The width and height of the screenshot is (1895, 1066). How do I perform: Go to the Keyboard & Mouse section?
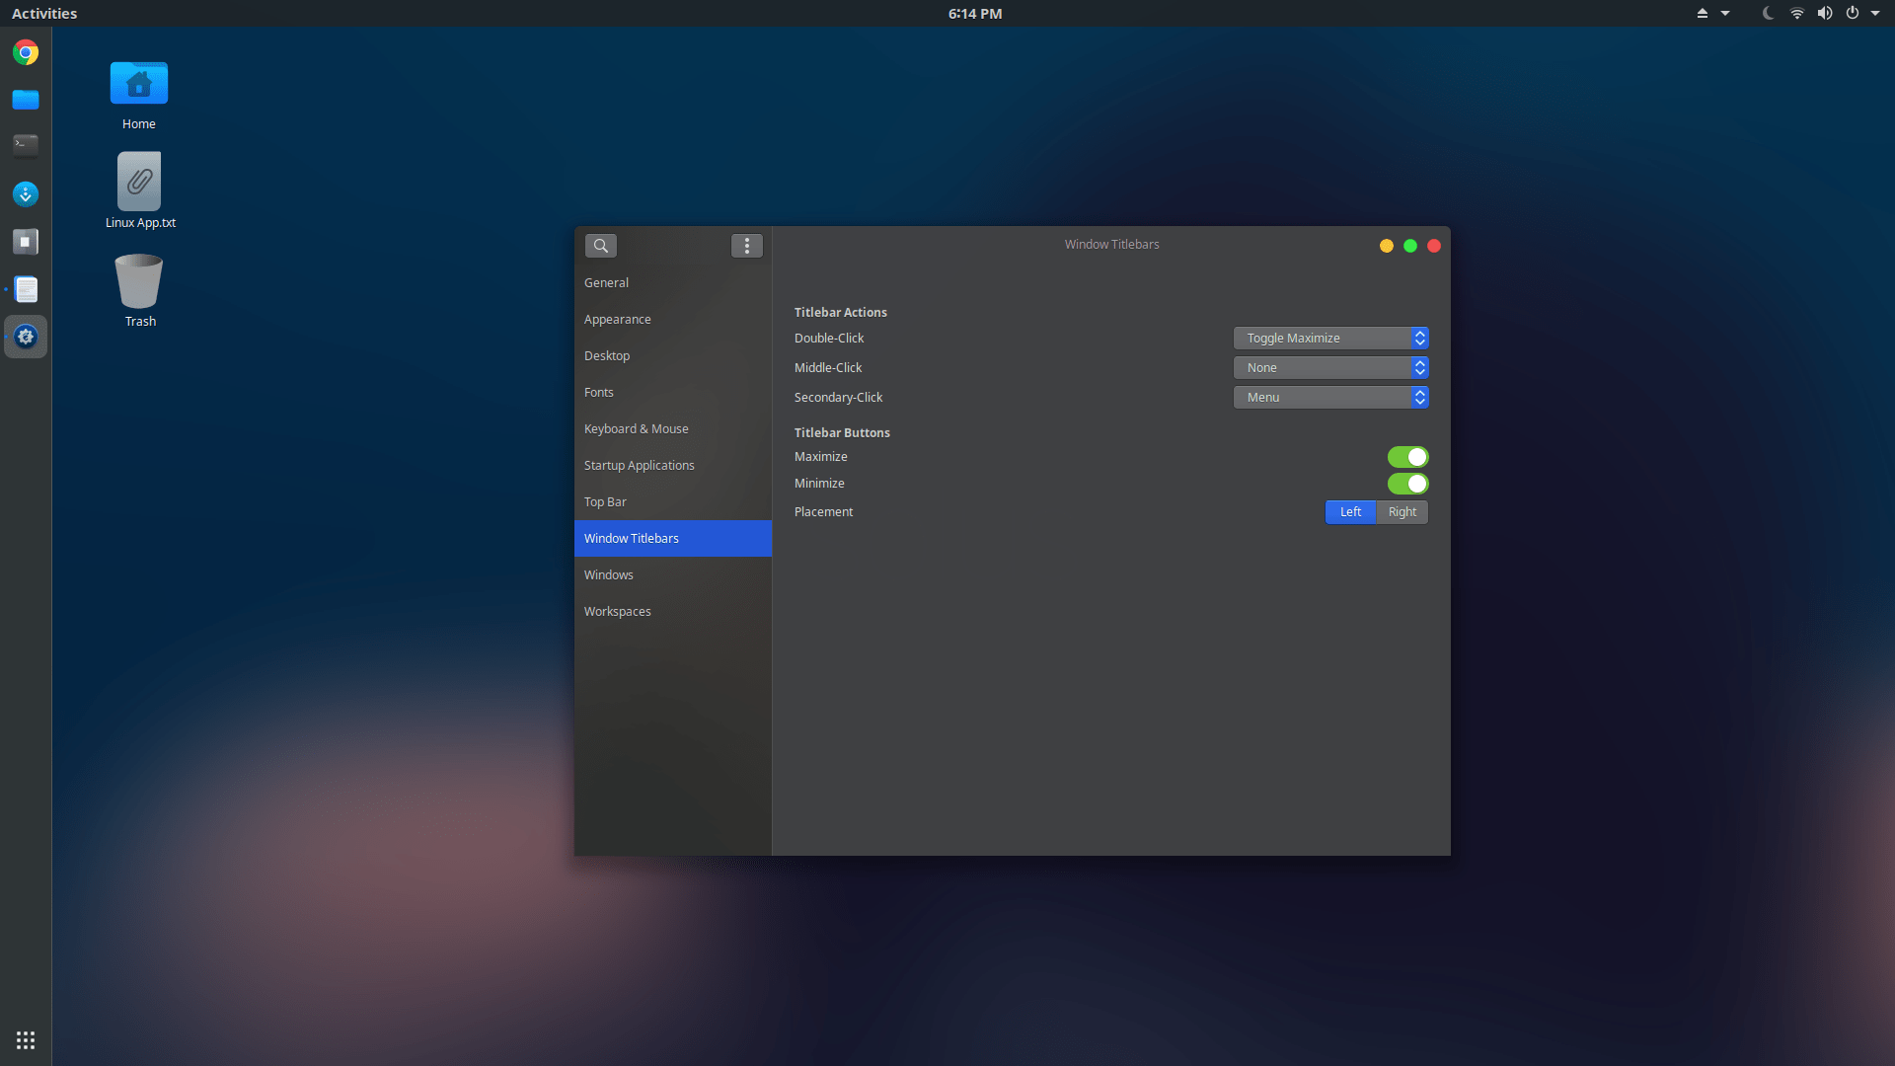[637, 429]
